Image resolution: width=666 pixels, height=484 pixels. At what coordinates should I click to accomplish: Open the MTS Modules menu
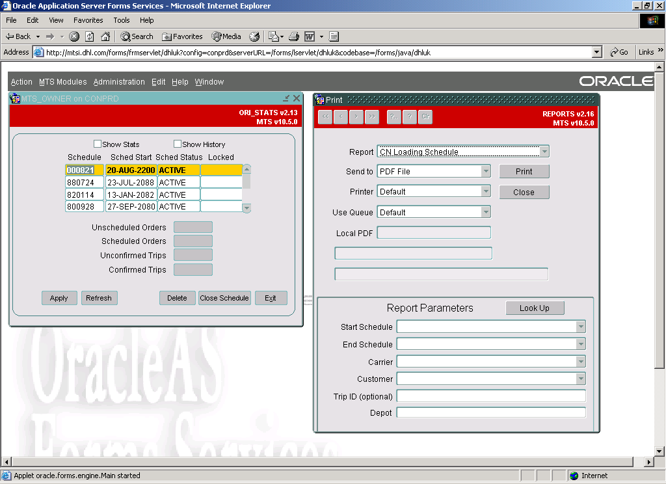63,81
